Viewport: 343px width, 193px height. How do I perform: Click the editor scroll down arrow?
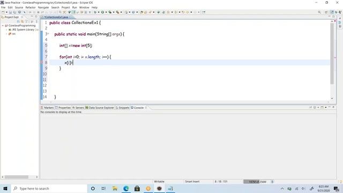pos(332,99)
